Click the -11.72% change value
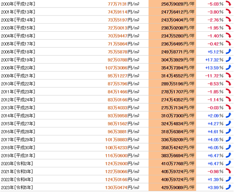 [x=214, y=76]
